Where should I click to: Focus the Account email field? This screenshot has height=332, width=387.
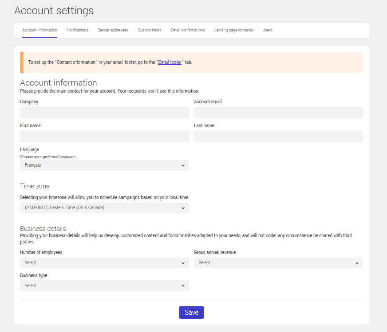278,113
